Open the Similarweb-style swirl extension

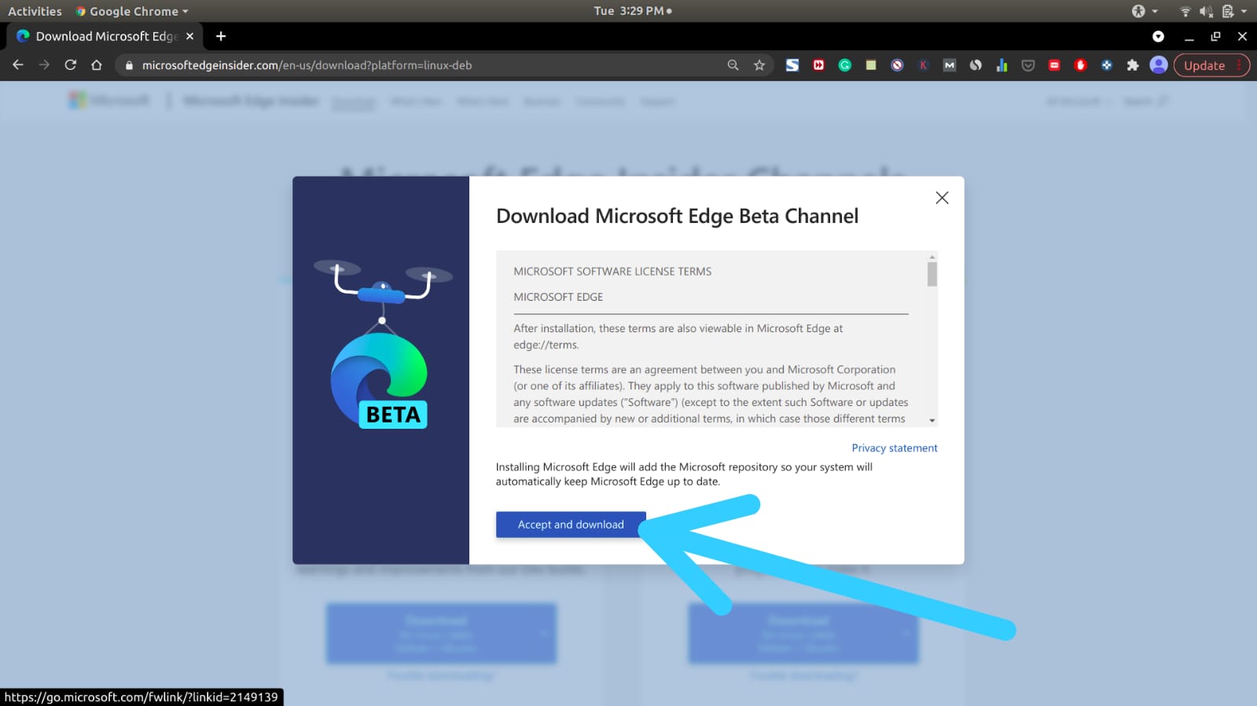[x=976, y=65]
